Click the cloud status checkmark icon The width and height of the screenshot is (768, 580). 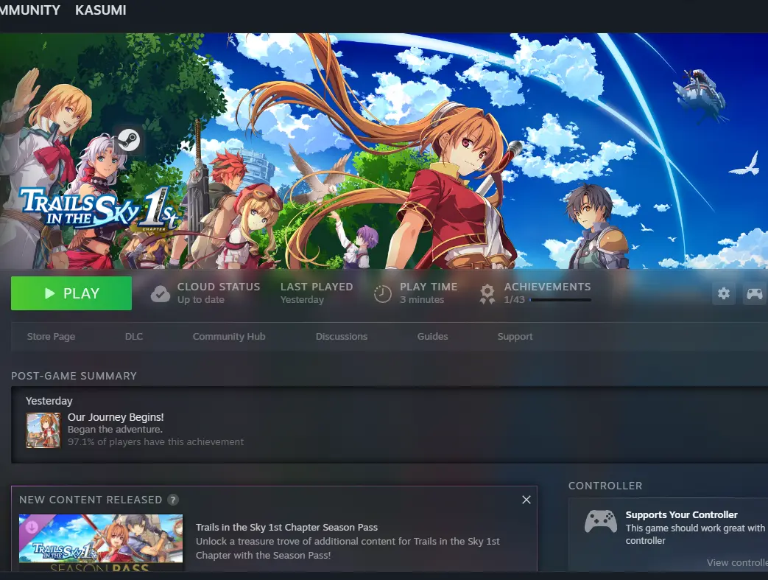tap(161, 293)
